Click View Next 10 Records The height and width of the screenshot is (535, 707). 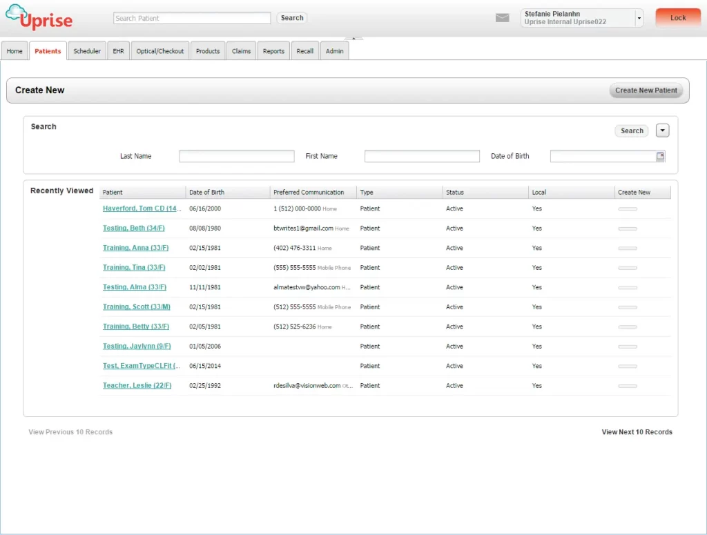pos(637,431)
